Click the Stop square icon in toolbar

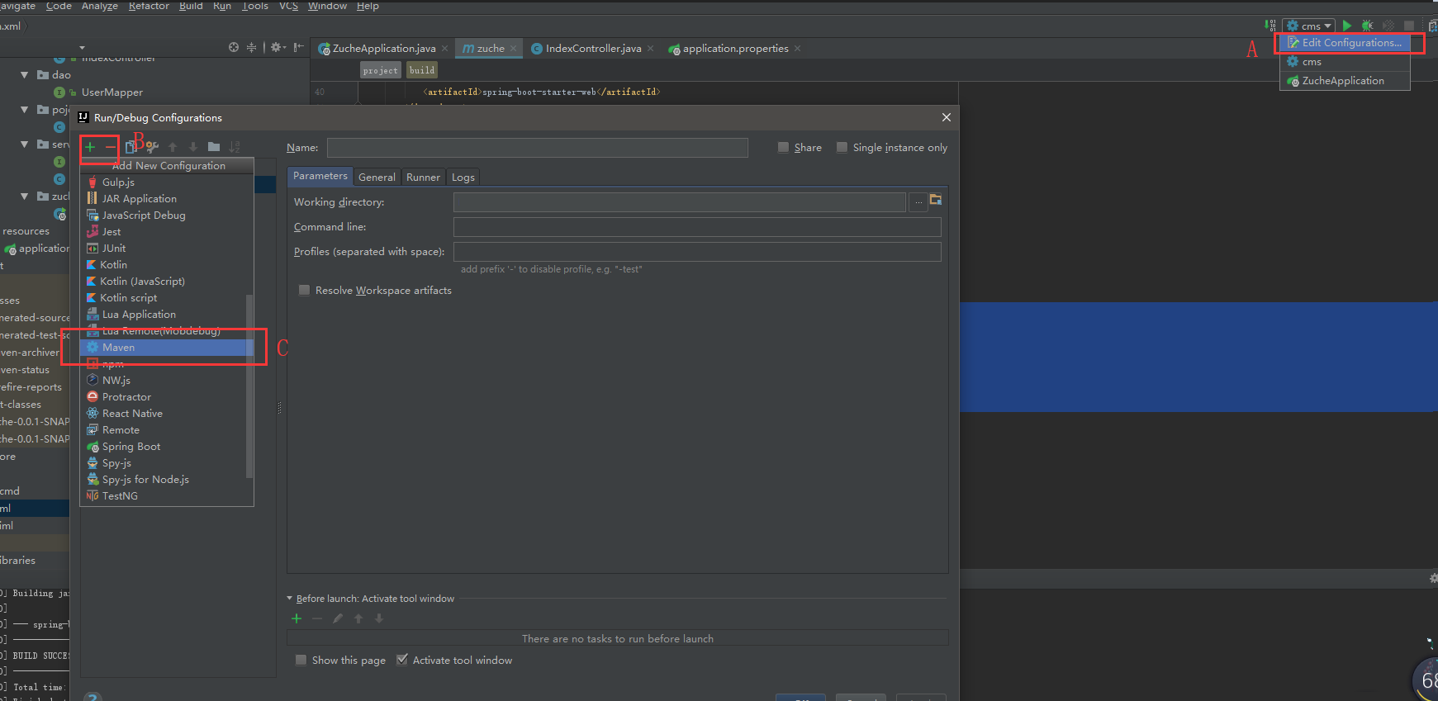click(1409, 26)
